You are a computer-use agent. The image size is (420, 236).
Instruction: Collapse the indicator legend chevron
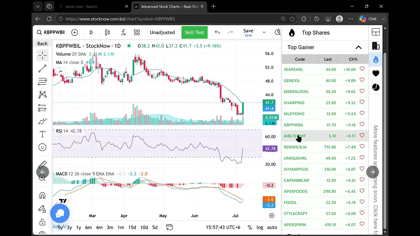pos(61,71)
